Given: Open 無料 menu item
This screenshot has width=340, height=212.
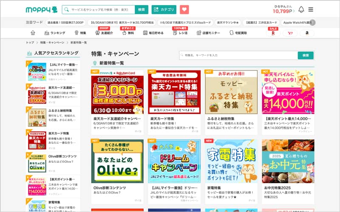Looking at the screenshot, I should [128, 33].
